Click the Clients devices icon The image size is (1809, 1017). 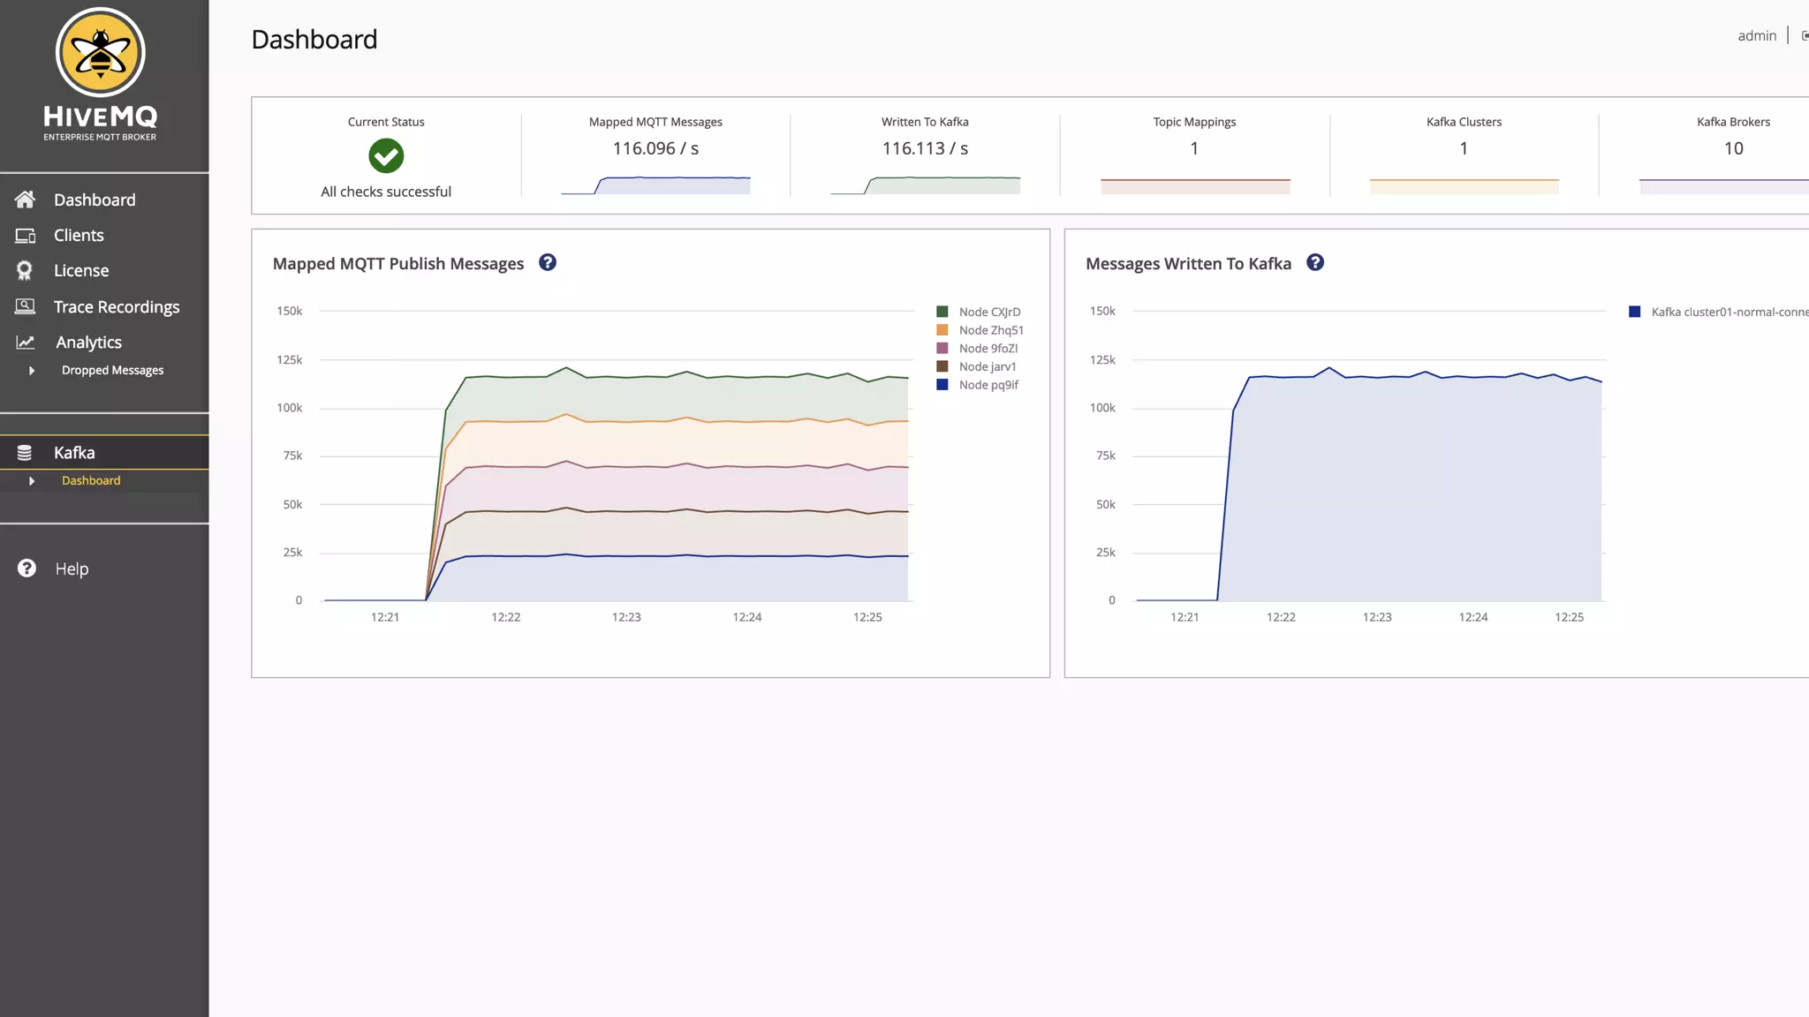coord(25,236)
